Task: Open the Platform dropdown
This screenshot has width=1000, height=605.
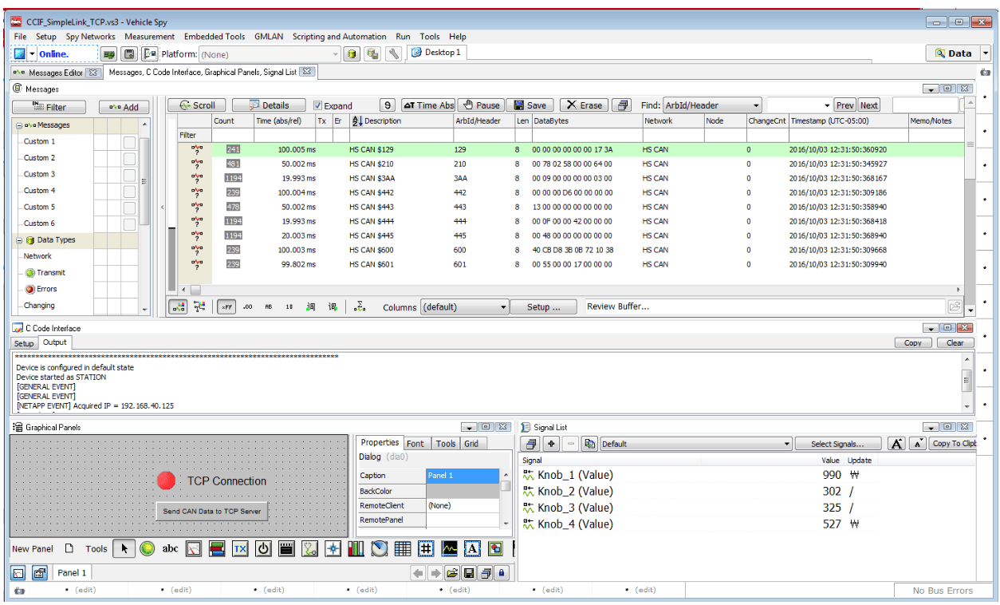Action: pos(335,54)
